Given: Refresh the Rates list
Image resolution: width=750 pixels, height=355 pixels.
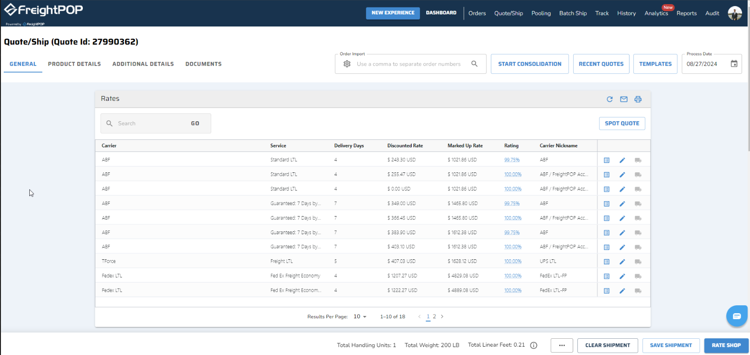Looking at the screenshot, I should coord(609,99).
